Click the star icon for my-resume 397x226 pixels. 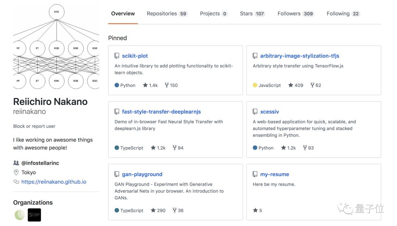(x=255, y=210)
